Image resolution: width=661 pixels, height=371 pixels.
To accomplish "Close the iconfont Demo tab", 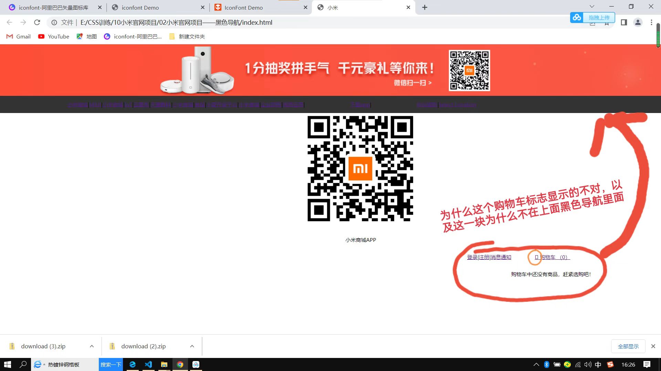I will click(x=202, y=8).
